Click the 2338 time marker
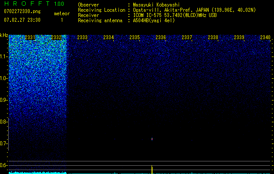 (x=213, y=37)
